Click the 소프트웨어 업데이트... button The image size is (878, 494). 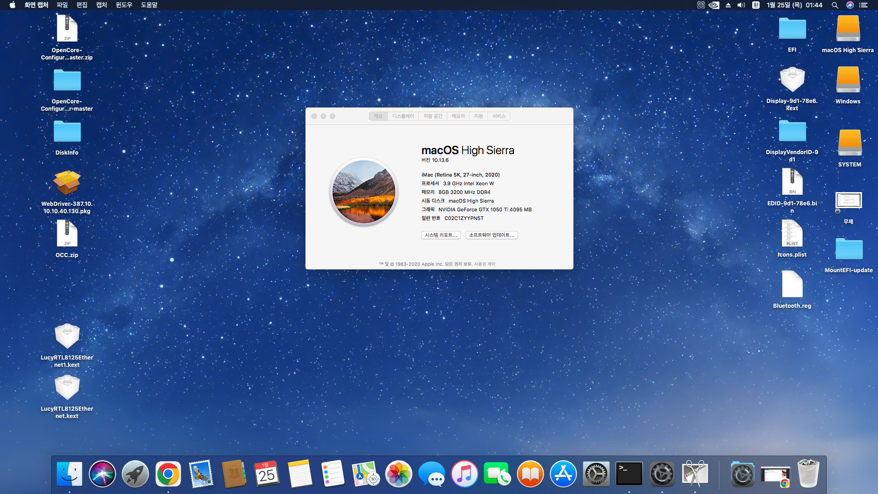pos(492,235)
